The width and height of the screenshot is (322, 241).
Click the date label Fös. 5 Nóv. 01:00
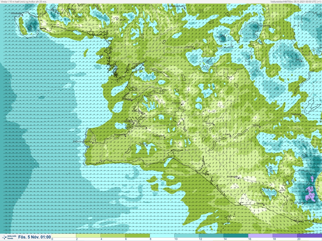pos(34,237)
